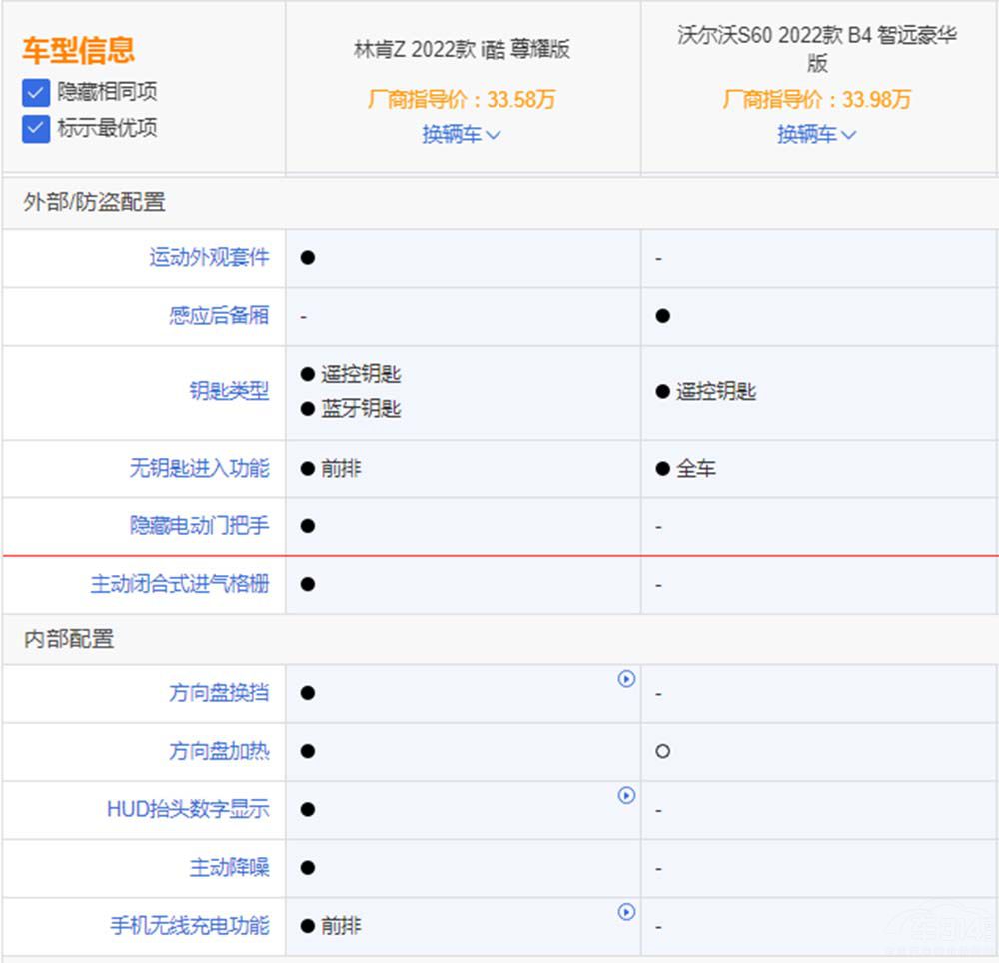
Task: Open the 隐藏电动门把手 link
Action: pyautogui.click(x=199, y=525)
